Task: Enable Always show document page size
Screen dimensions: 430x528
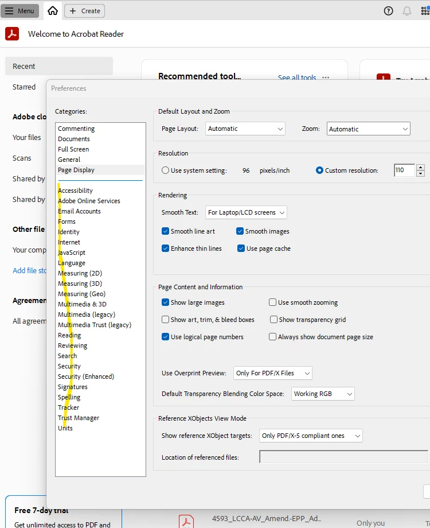Action: coord(272,337)
